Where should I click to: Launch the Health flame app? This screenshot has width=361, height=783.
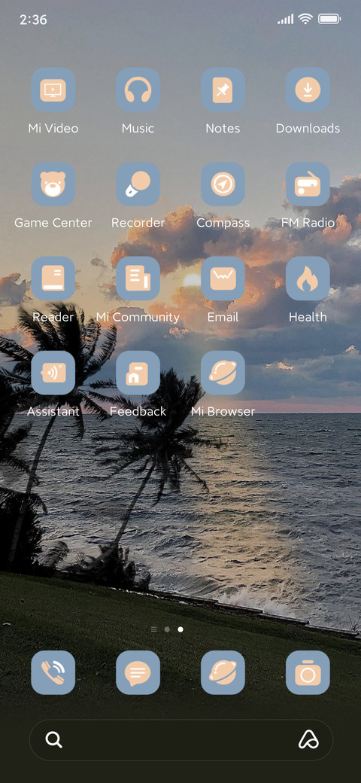click(308, 279)
